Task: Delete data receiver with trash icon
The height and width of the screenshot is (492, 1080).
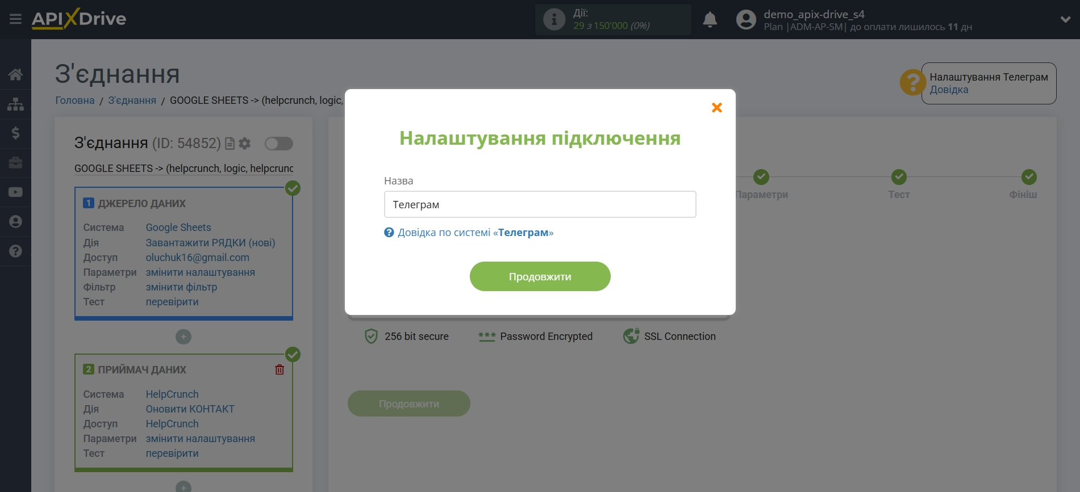Action: [280, 369]
